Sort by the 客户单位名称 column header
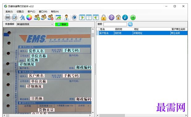 click(179, 29)
